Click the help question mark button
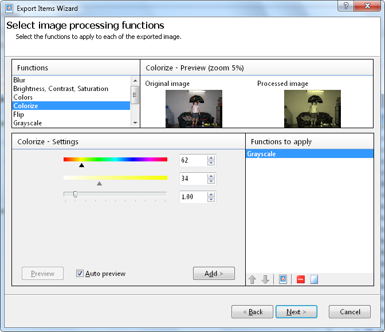Viewport: 385px width, 332px height. coord(345,7)
